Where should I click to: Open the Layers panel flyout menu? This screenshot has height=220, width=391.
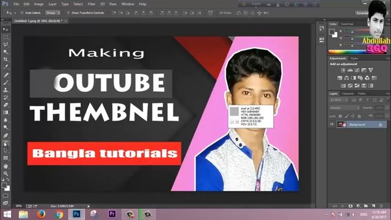coord(387,94)
